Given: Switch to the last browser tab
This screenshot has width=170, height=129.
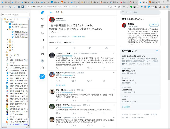Looking at the screenshot, I should coord(153,2).
